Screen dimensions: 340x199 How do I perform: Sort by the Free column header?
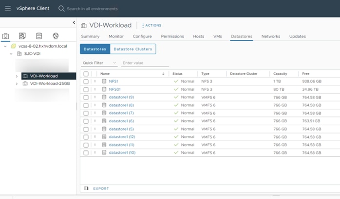[305, 74]
